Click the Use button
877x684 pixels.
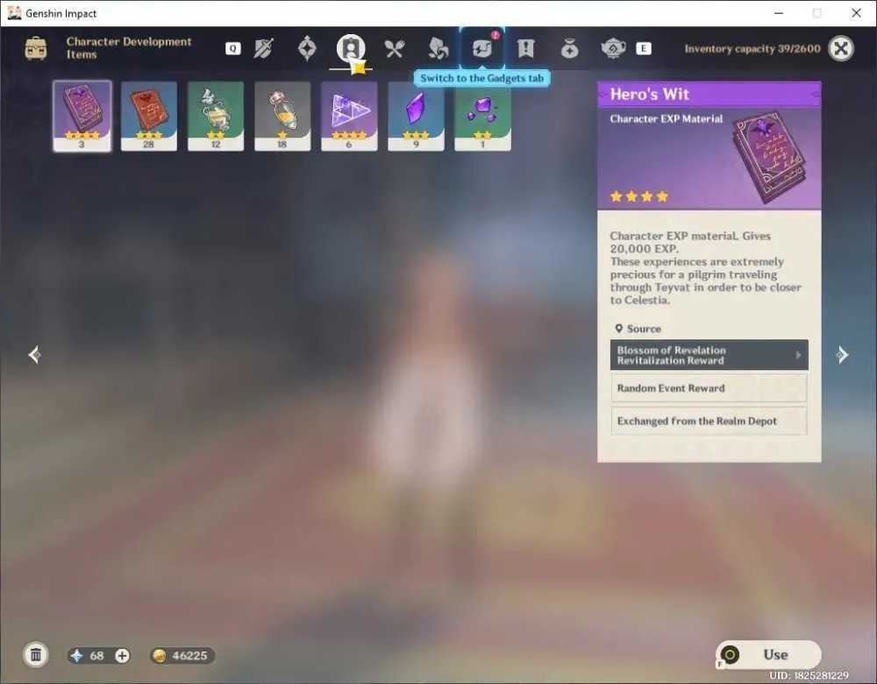[768, 654]
